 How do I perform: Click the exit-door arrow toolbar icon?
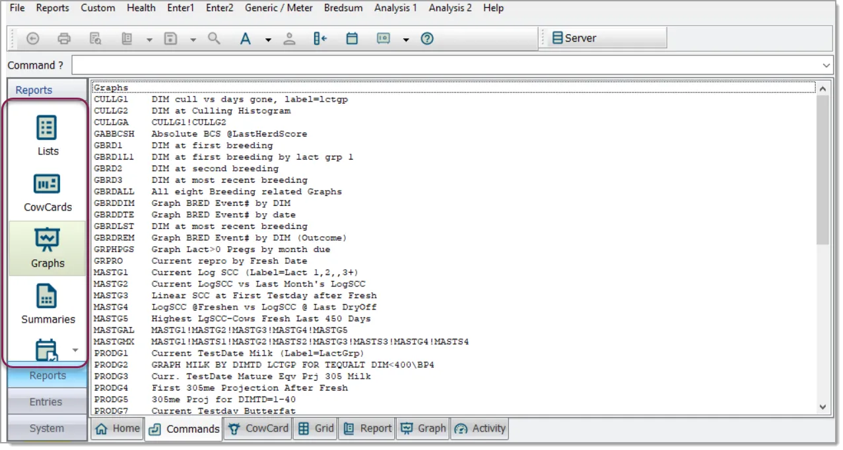click(x=321, y=39)
